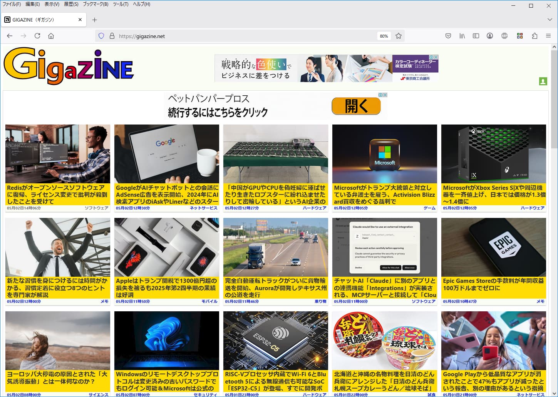Click the 開く ad button
This screenshot has width=558, height=397.
pyautogui.click(x=356, y=106)
